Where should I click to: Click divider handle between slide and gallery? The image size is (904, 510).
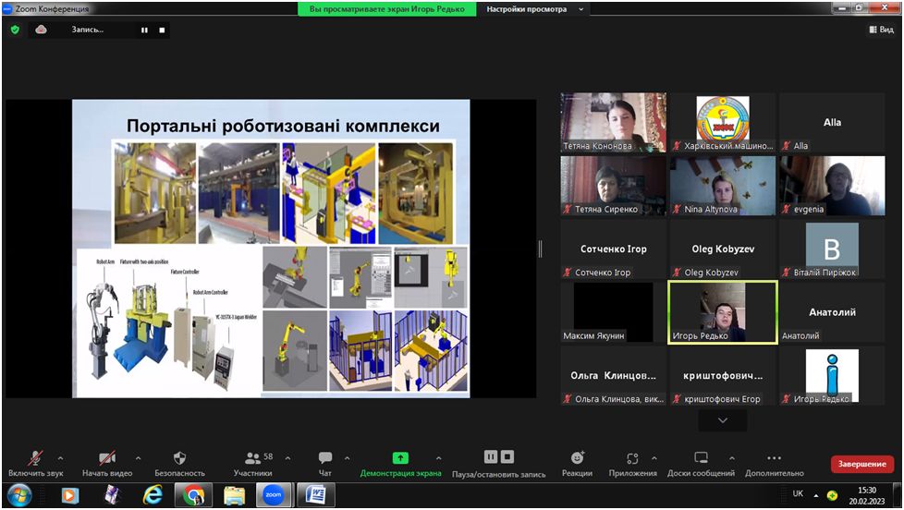[540, 249]
